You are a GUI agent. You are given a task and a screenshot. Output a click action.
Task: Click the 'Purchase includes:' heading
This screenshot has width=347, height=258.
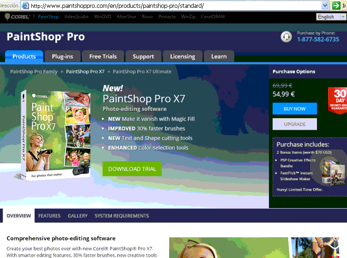[x=303, y=144]
